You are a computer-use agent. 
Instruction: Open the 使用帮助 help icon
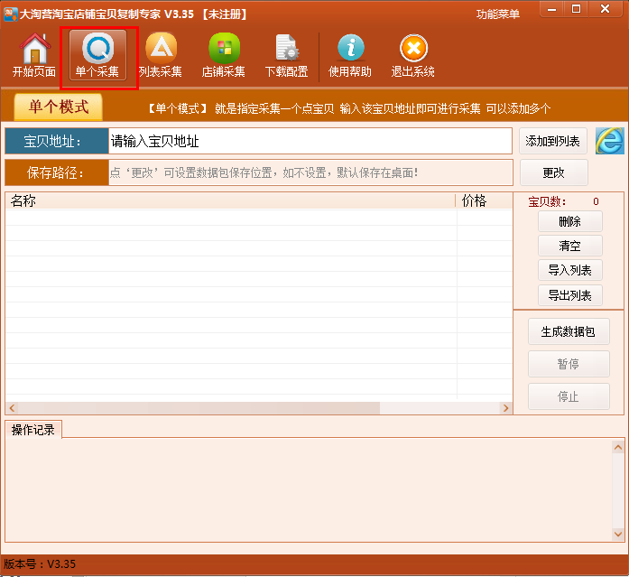pyautogui.click(x=350, y=56)
